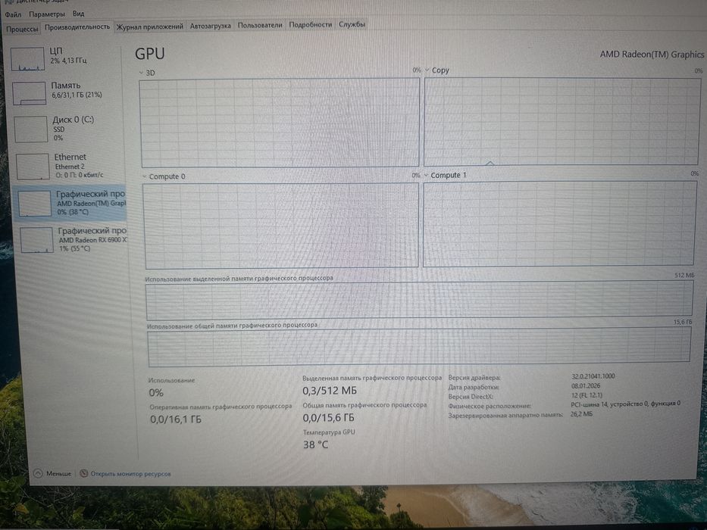Click the Ethernet mini graph thumbnail
The width and height of the screenshot is (707, 530).
pyautogui.click(x=33, y=167)
